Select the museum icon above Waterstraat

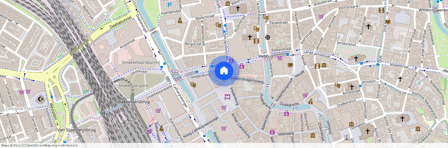point(228,3)
